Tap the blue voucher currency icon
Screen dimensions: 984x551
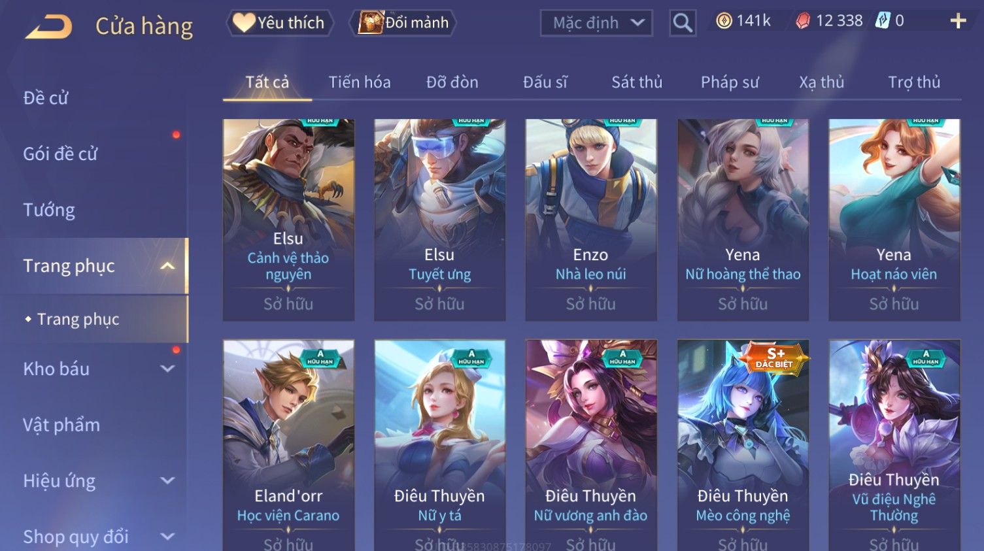(883, 21)
